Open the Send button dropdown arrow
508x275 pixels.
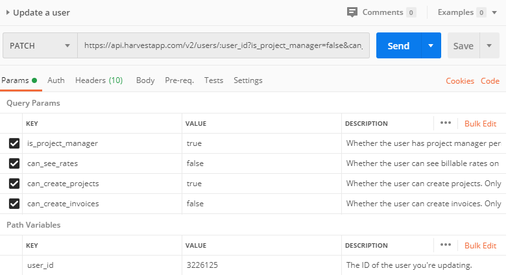coord(431,45)
